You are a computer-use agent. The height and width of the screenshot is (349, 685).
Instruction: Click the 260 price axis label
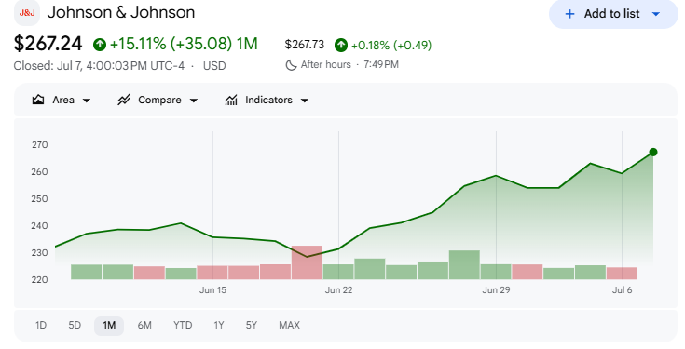coord(40,172)
